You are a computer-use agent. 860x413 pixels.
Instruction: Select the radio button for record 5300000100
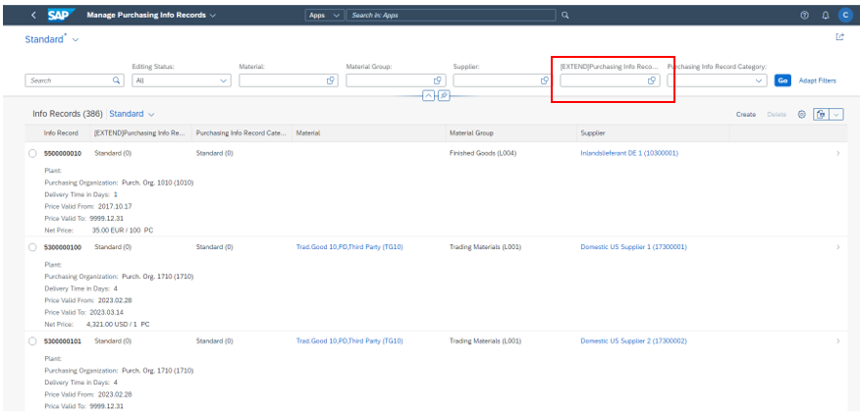click(x=32, y=247)
